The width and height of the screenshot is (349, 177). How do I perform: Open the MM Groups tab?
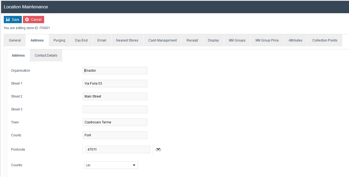pos(237,40)
